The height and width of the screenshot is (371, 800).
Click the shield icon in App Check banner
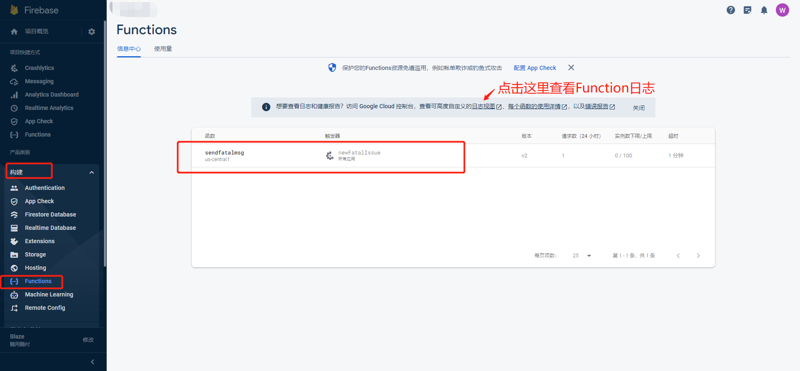[x=332, y=67]
